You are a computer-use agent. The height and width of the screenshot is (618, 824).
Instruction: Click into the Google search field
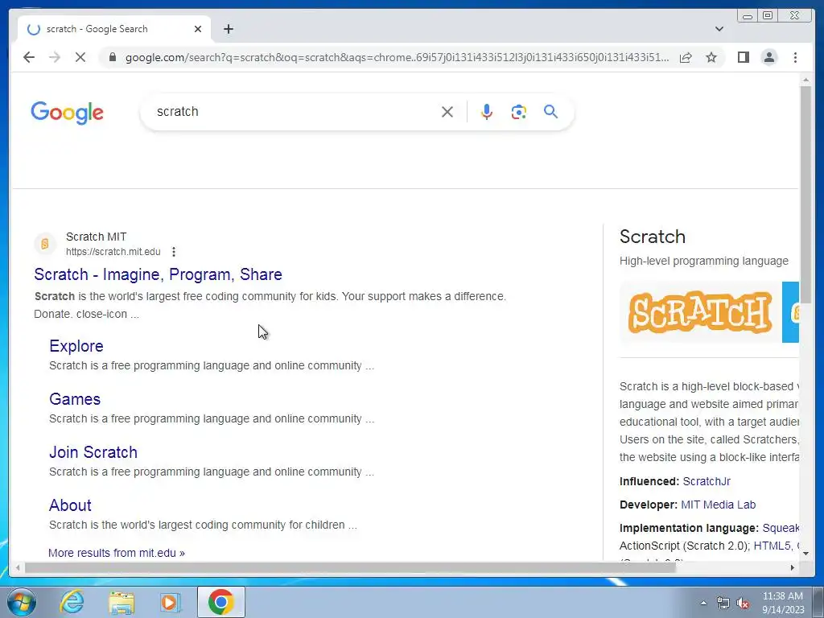[295, 112]
